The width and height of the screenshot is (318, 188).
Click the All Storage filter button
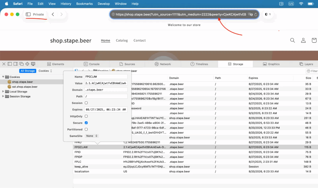click(x=28, y=71)
